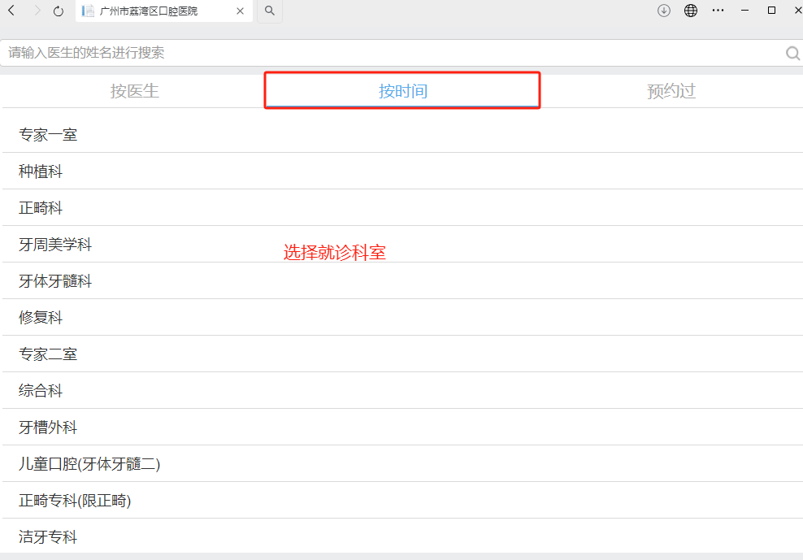The height and width of the screenshot is (560, 803).
Task: Pick the 牙周美学科 department
Action: 55,245
